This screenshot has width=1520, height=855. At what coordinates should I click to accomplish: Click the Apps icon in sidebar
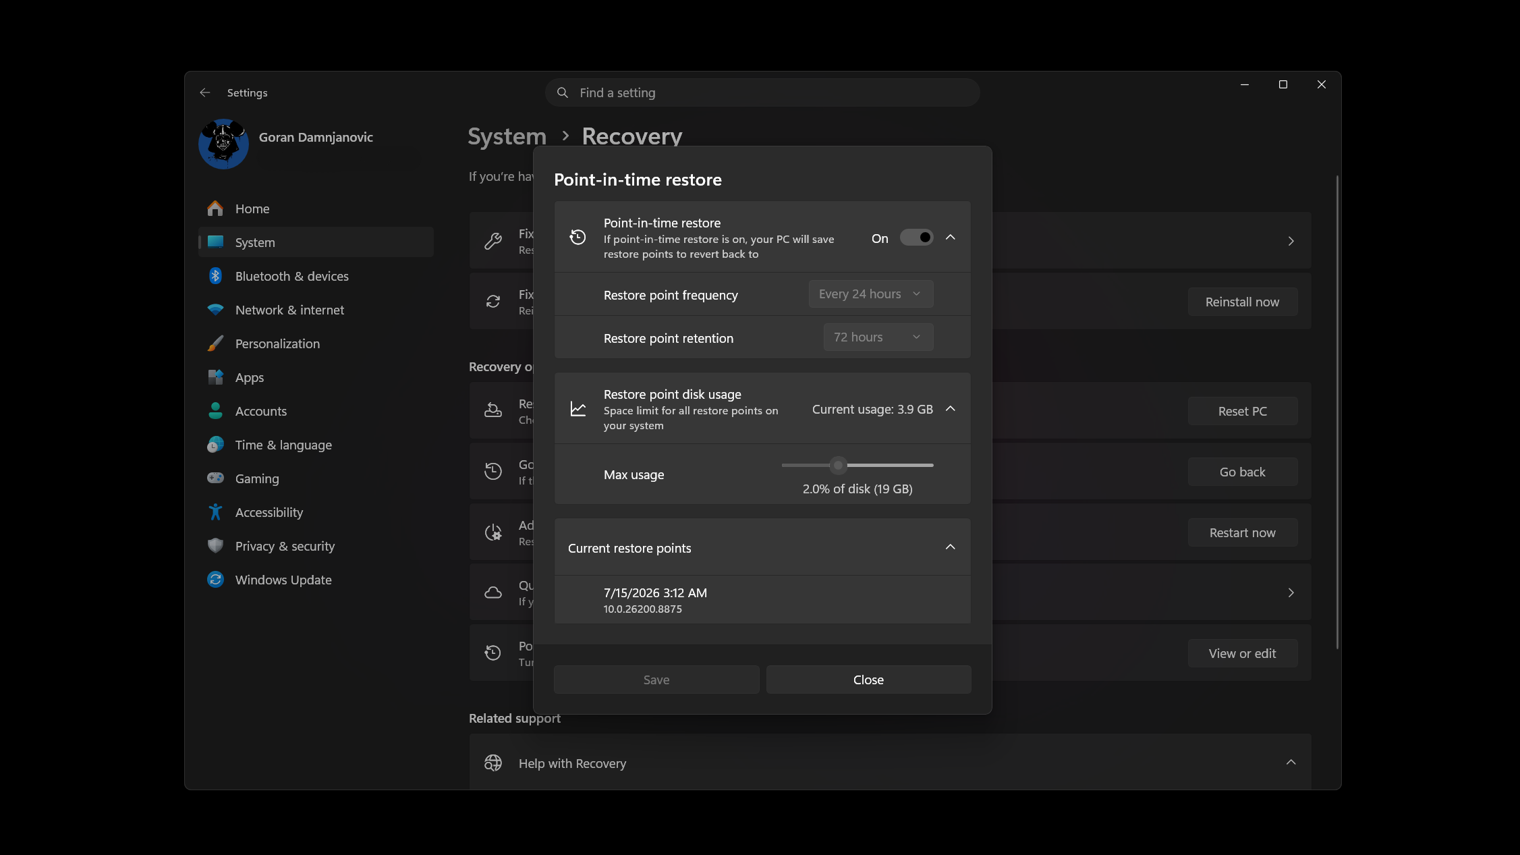(215, 377)
